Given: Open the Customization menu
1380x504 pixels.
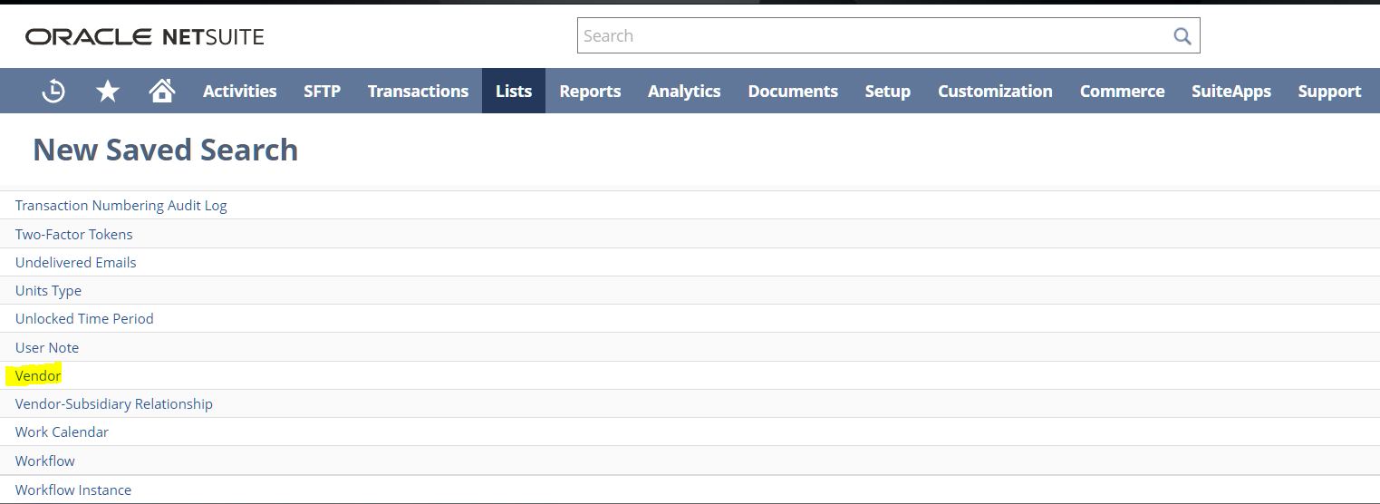Looking at the screenshot, I should click(x=995, y=92).
